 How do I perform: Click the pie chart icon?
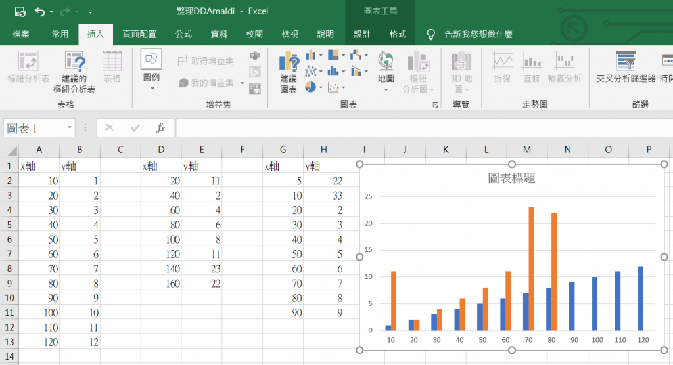[311, 87]
